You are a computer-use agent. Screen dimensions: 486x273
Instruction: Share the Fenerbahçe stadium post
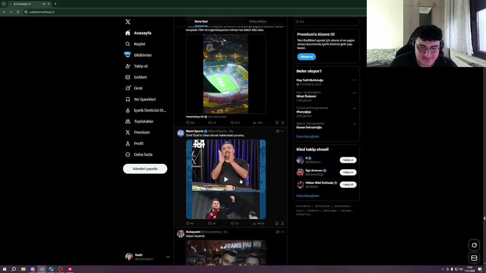pos(282,122)
